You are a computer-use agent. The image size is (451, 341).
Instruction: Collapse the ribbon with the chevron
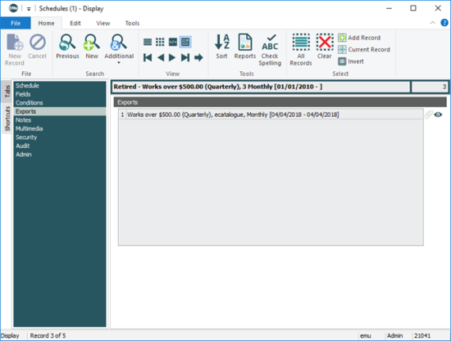(x=432, y=23)
